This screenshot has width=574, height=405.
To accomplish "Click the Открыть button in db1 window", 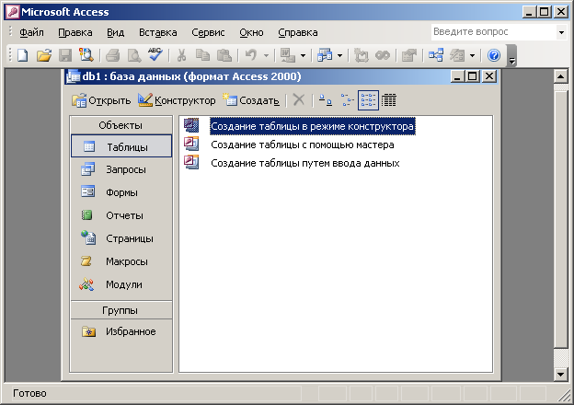I will click(101, 100).
